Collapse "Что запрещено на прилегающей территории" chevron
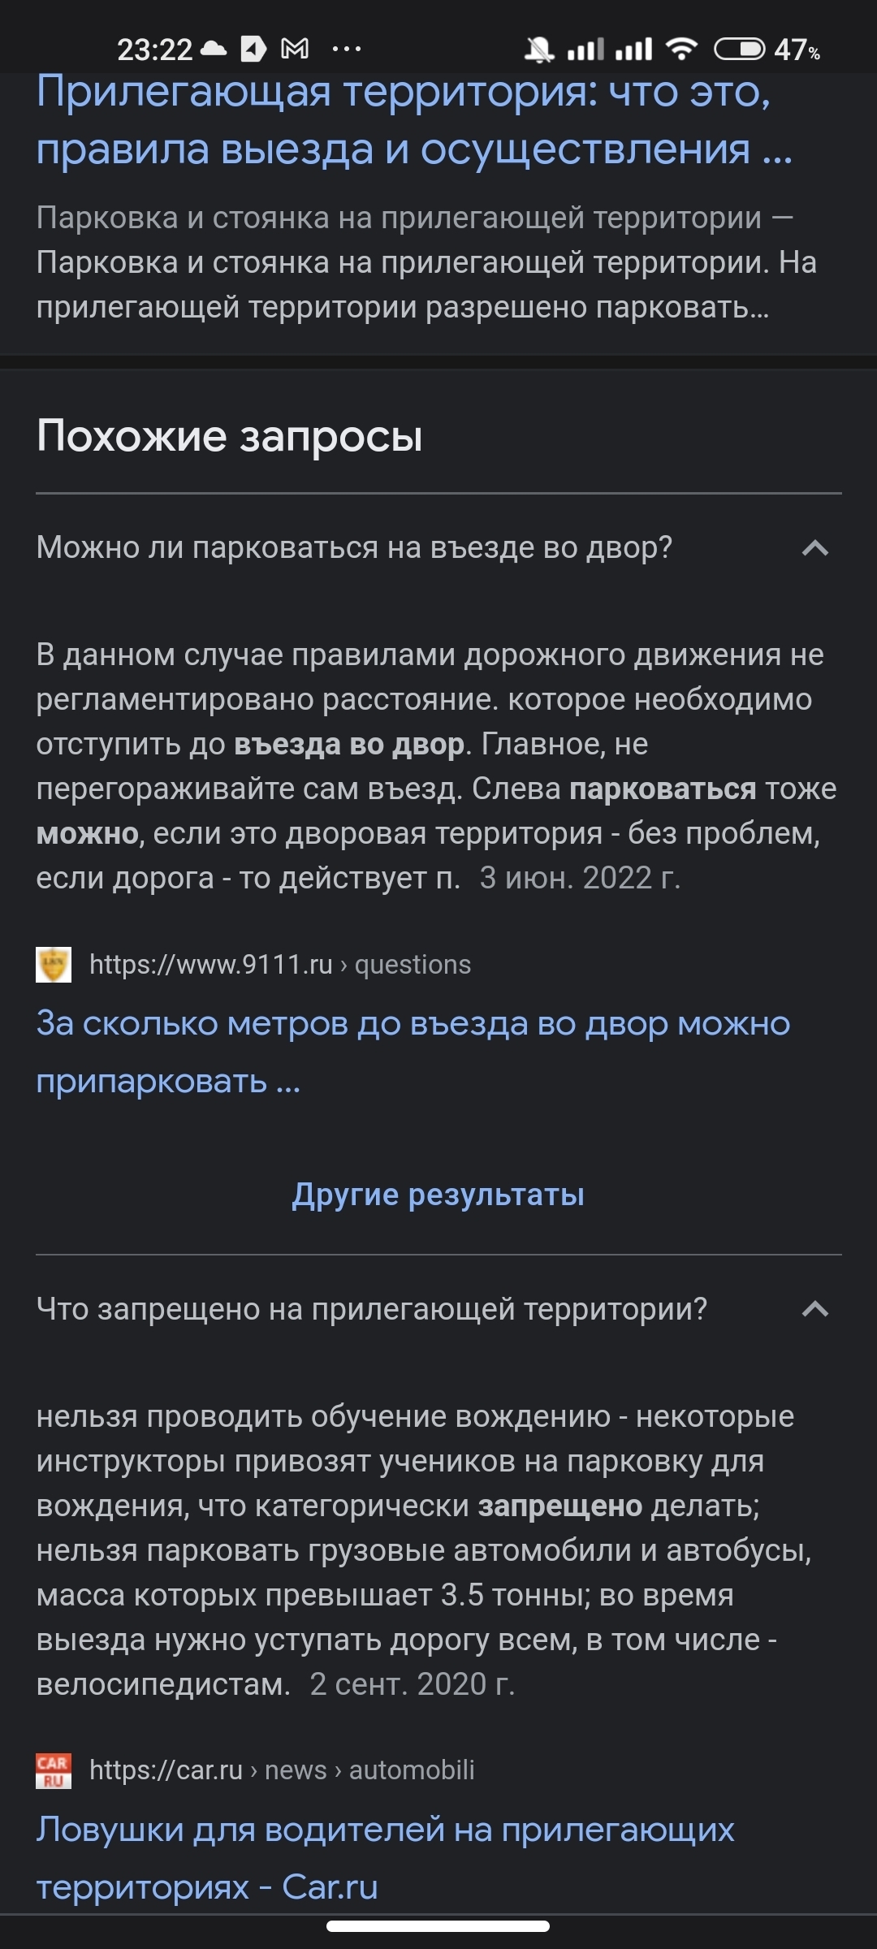This screenshot has height=1949, width=877. [814, 1309]
